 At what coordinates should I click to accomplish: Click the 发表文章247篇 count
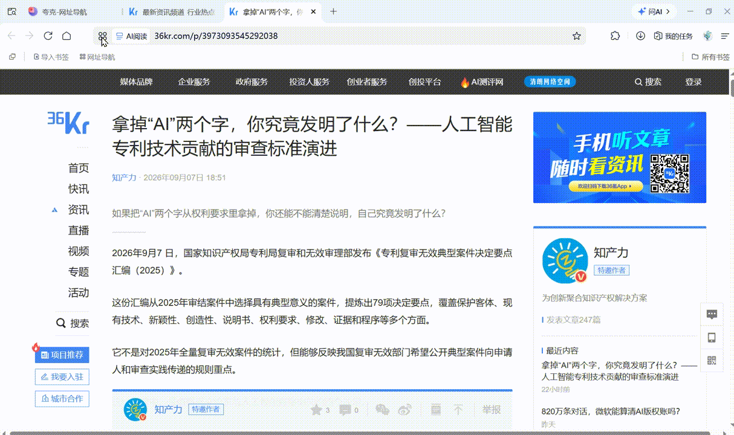[574, 320]
